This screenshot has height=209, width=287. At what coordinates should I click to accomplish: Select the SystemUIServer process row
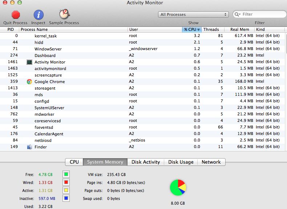pyautogui.click(x=142, y=107)
